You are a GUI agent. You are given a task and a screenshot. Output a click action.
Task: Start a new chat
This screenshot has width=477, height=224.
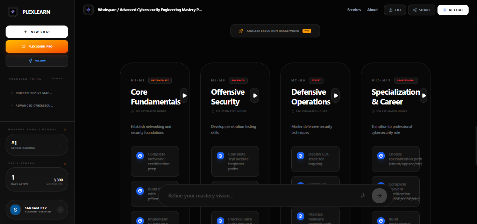click(x=37, y=32)
